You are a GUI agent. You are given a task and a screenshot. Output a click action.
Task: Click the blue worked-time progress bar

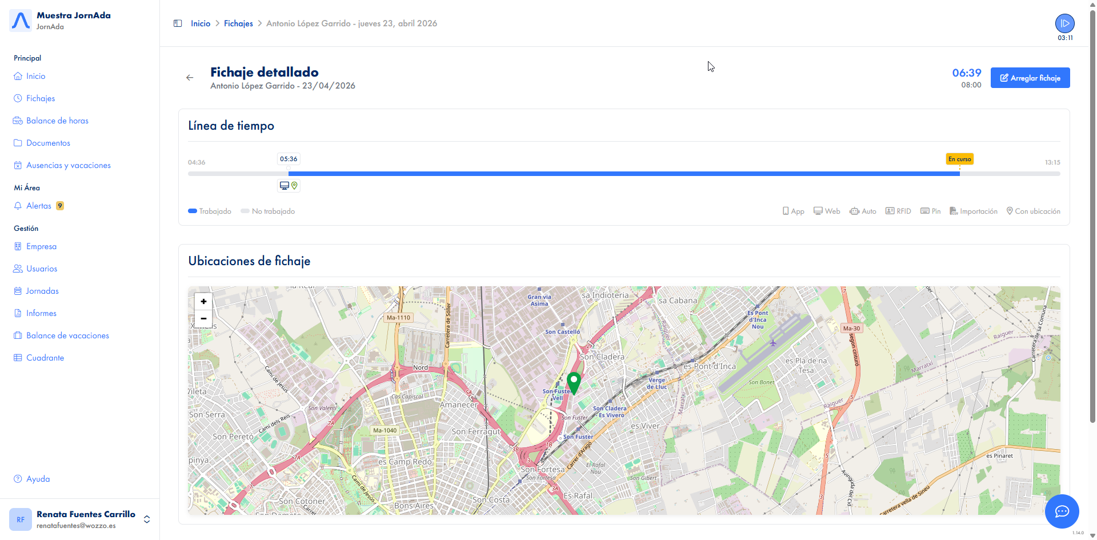point(623,174)
